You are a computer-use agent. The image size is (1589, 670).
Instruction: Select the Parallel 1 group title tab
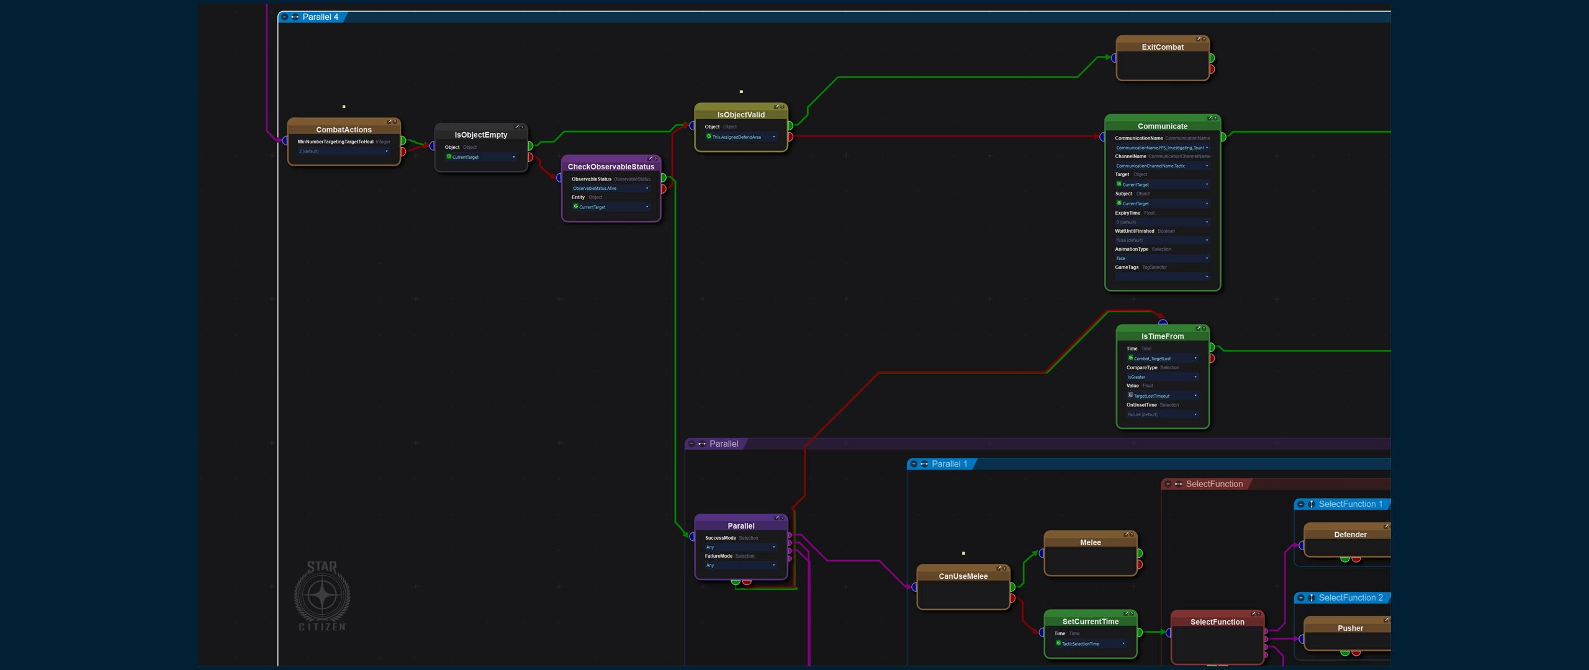pos(949,464)
